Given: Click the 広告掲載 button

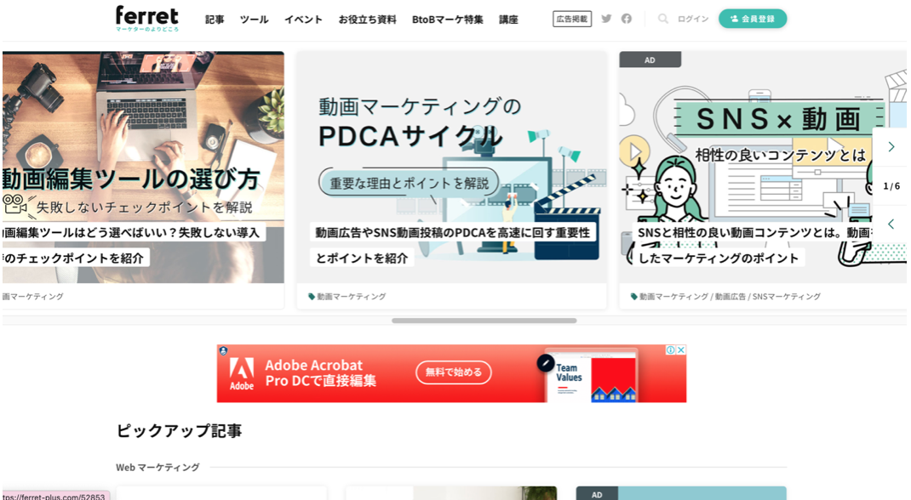Looking at the screenshot, I should [572, 19].
